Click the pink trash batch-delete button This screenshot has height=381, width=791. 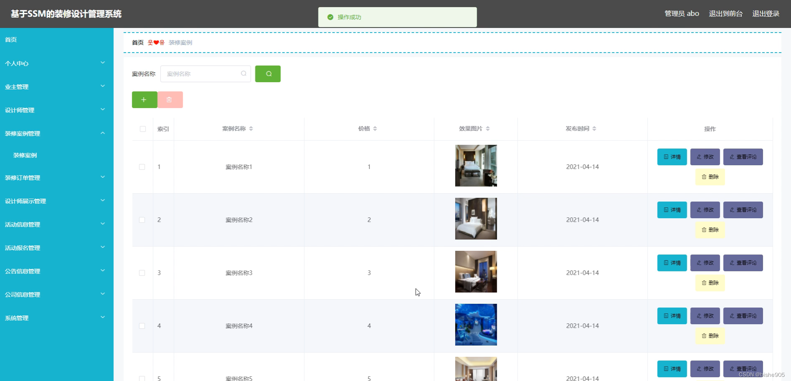(x=170, y=100)
